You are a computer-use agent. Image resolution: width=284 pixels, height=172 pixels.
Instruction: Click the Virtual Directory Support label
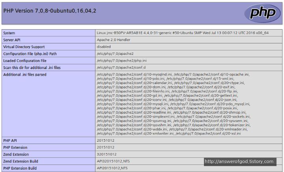[x=24, y=47]
